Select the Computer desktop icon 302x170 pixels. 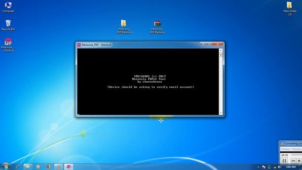[8, 7]
